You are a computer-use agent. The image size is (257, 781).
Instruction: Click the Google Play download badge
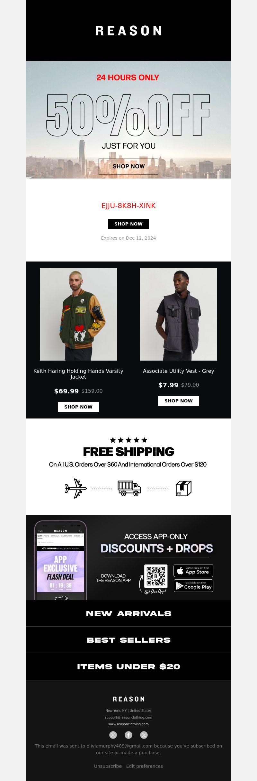point(193,585)
